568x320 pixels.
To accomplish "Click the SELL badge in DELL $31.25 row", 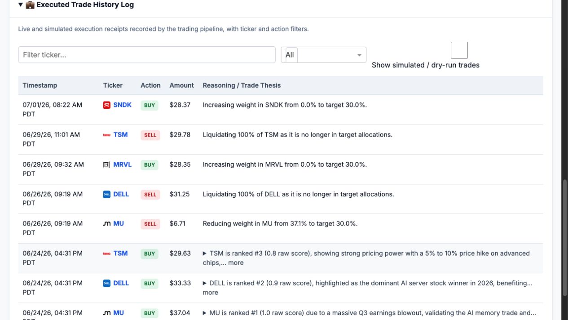I will pyautogui.click(x=150, y=195).
